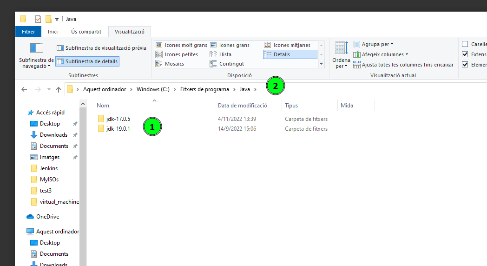Unpin Desktop using its pin icon
The image size is (487, 266).
(75, 124)
